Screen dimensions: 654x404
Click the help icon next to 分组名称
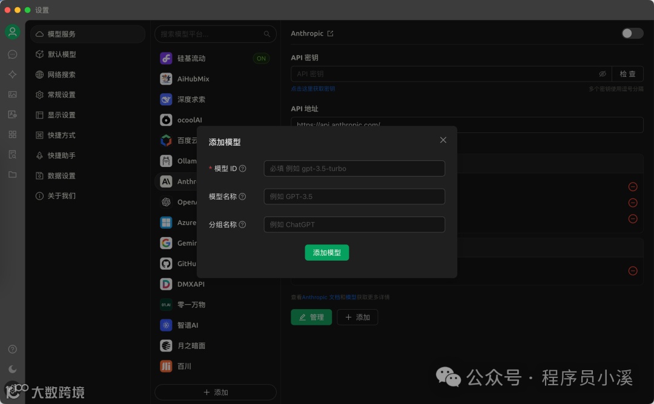(x=242, y=224)
